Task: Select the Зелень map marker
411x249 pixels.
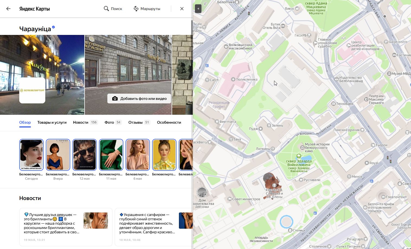Action: (x=269, y=125)
